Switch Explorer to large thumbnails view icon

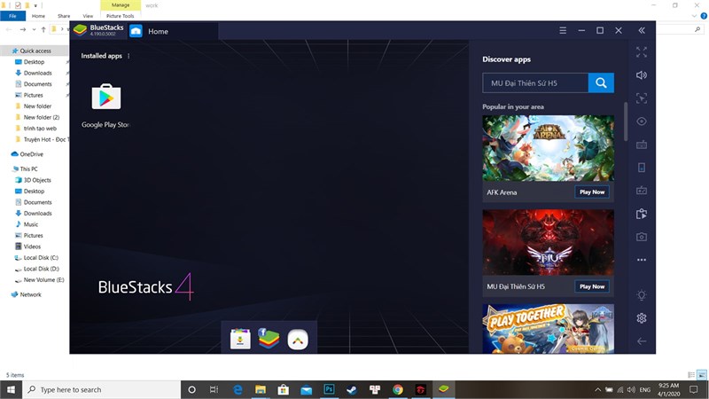point(702,374)
